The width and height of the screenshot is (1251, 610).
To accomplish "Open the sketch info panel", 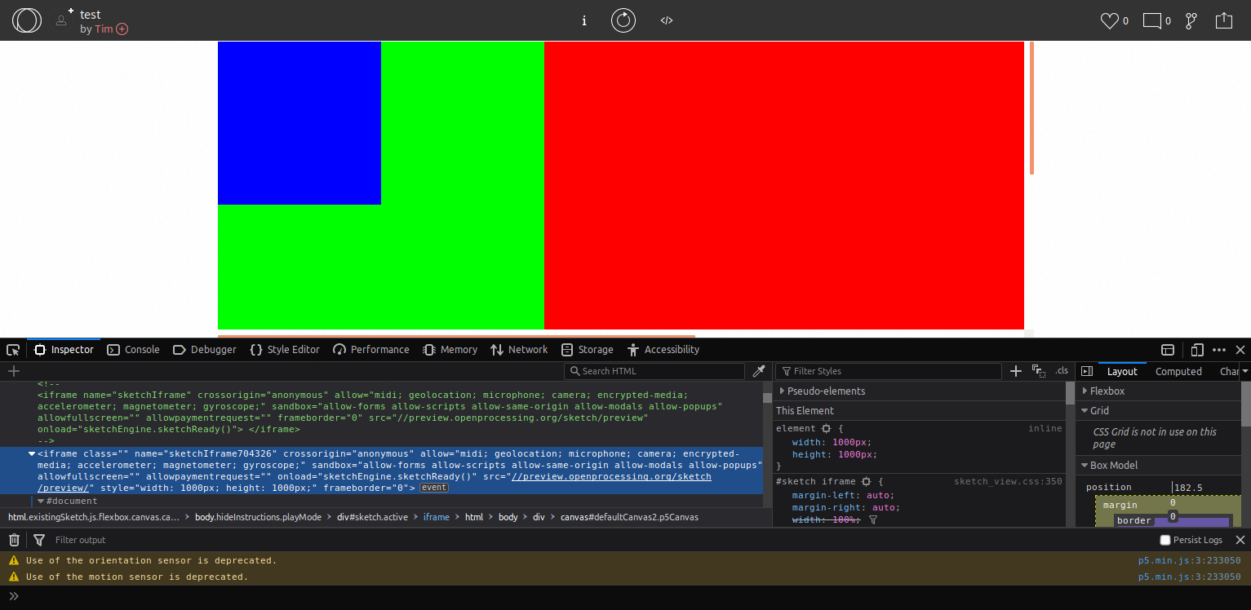I will click(x=584, y=20).
